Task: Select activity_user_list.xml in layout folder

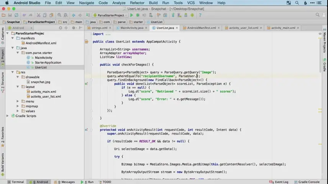Action: [46, 96]
